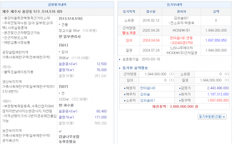The height and width of the screenshot is (144, 234).
Task: Open creditor 한마음(새) link in summary table
Action: coord(147,88)
